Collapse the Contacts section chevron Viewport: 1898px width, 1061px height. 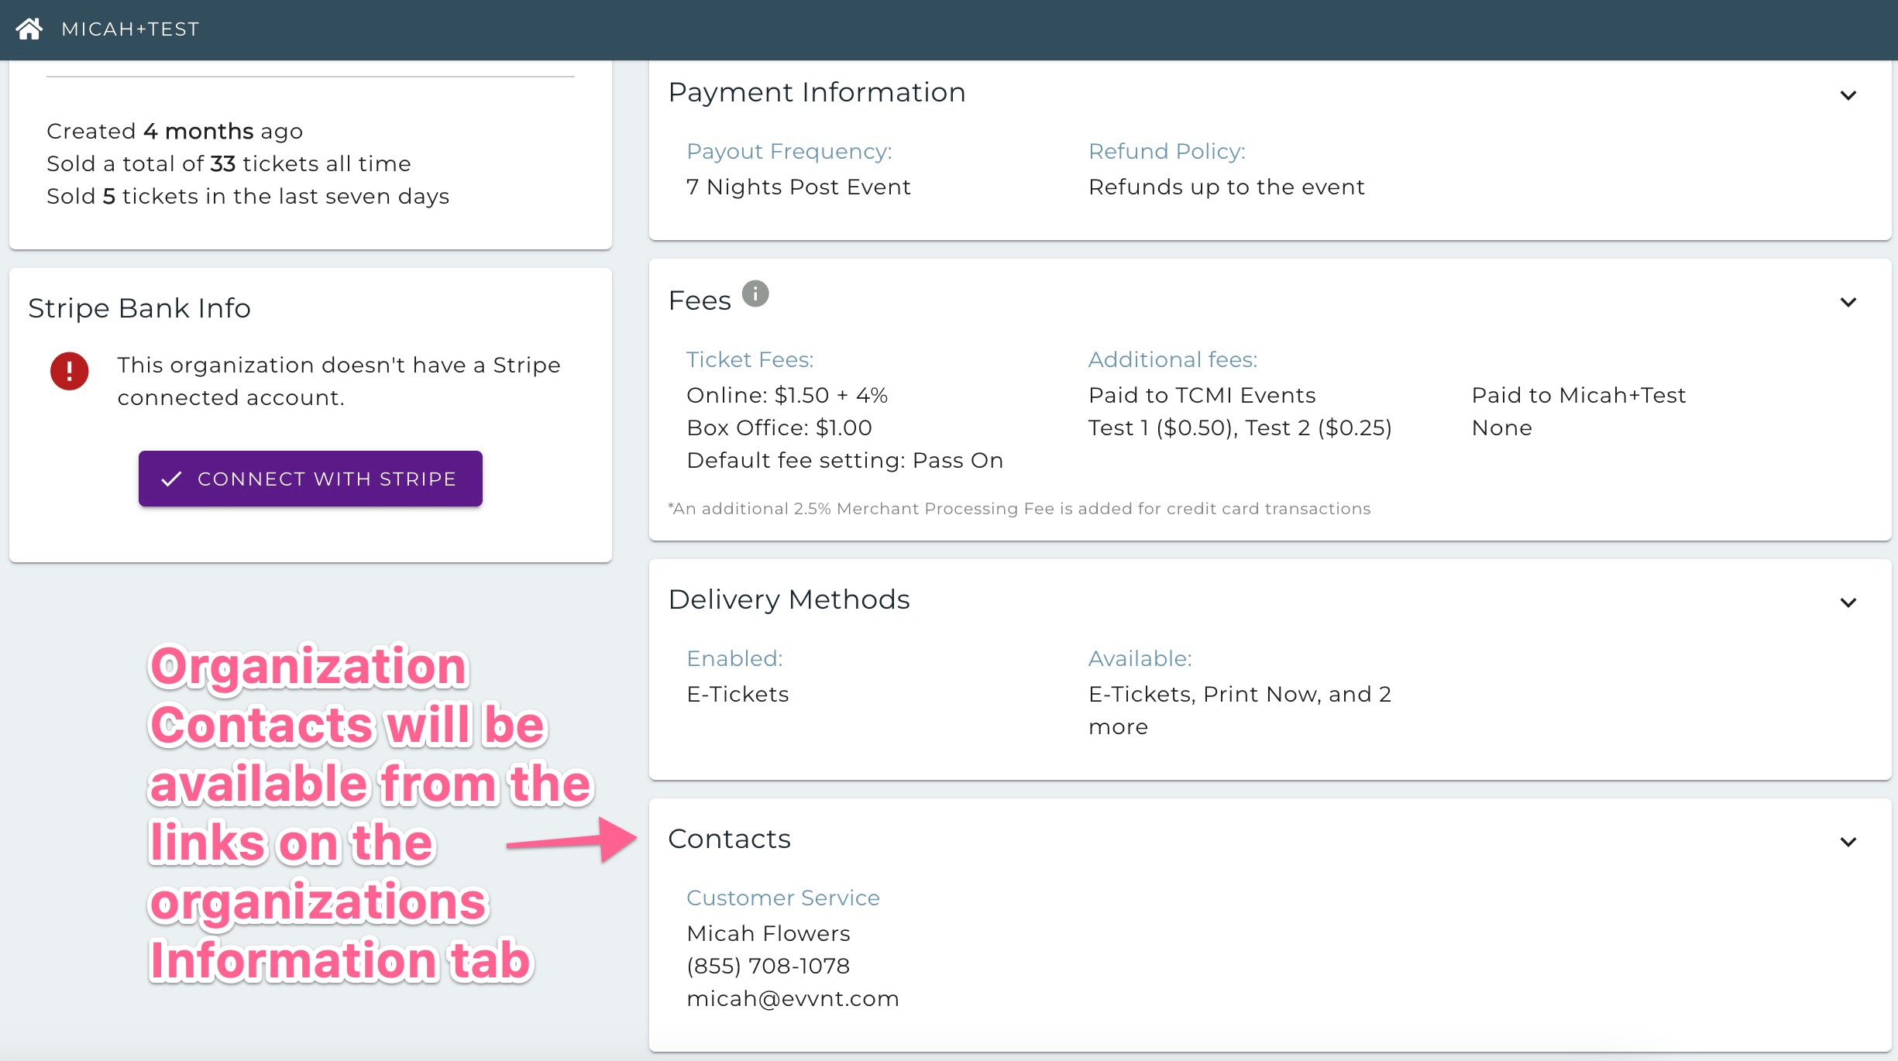pos(1848,842)
